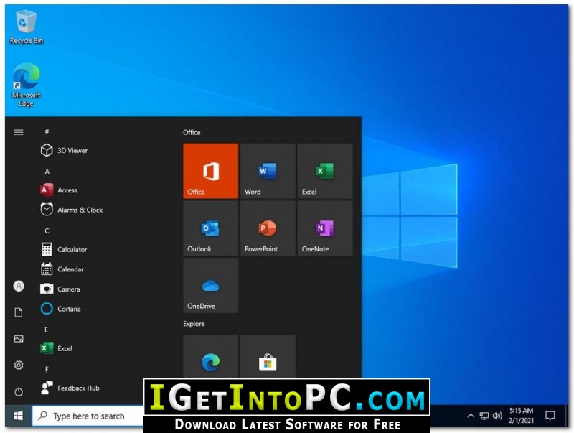
Task: Open Settings gear in Start sidebar
Action: [19, 365]
